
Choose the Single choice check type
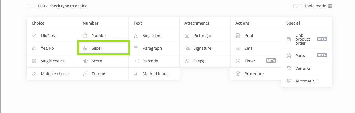coord(53,61)
